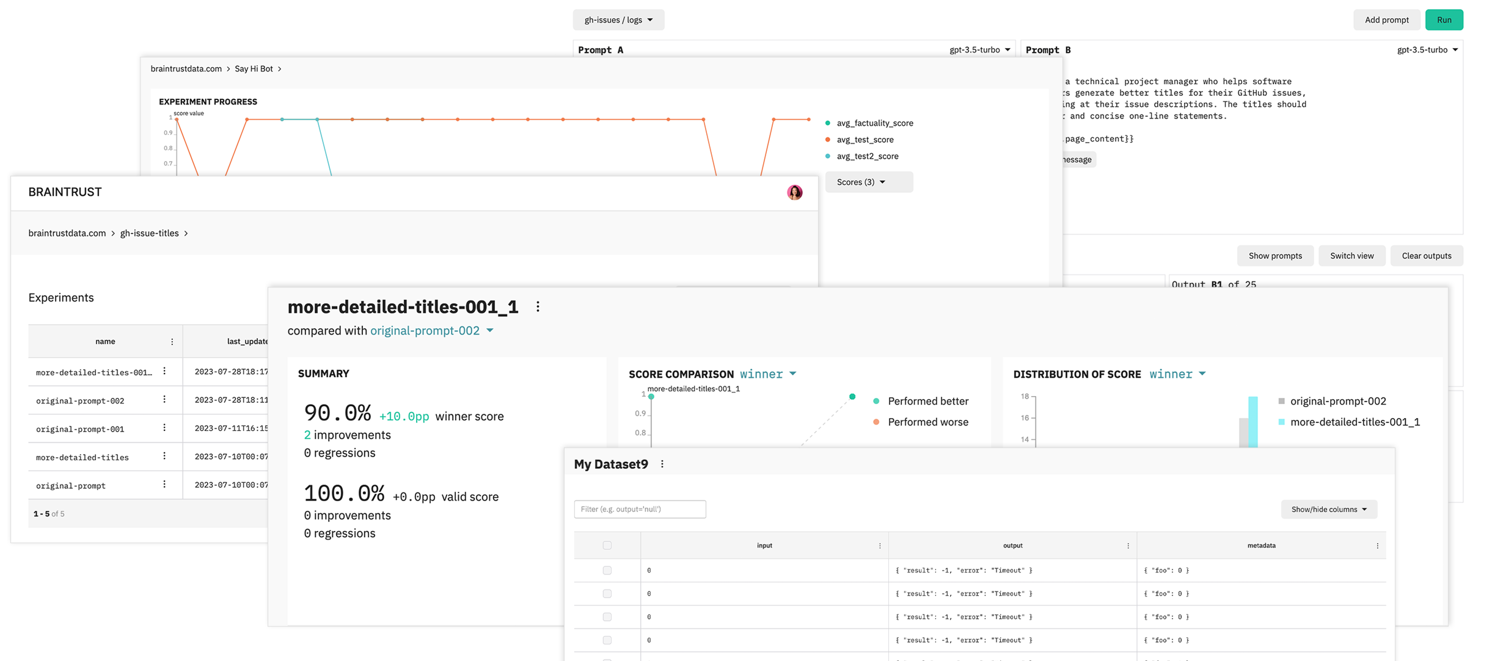1492x661 pixels.
Task: Check the first dataset row checkbox
Action: pos(606,570)
